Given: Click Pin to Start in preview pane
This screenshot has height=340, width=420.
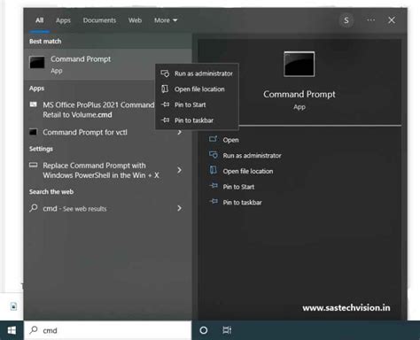Looking at the screenshot, I should (238, 187).
